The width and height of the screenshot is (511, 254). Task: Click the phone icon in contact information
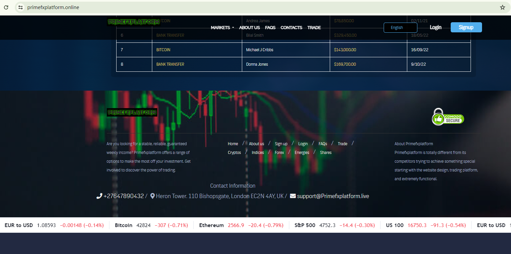[99, 196]
